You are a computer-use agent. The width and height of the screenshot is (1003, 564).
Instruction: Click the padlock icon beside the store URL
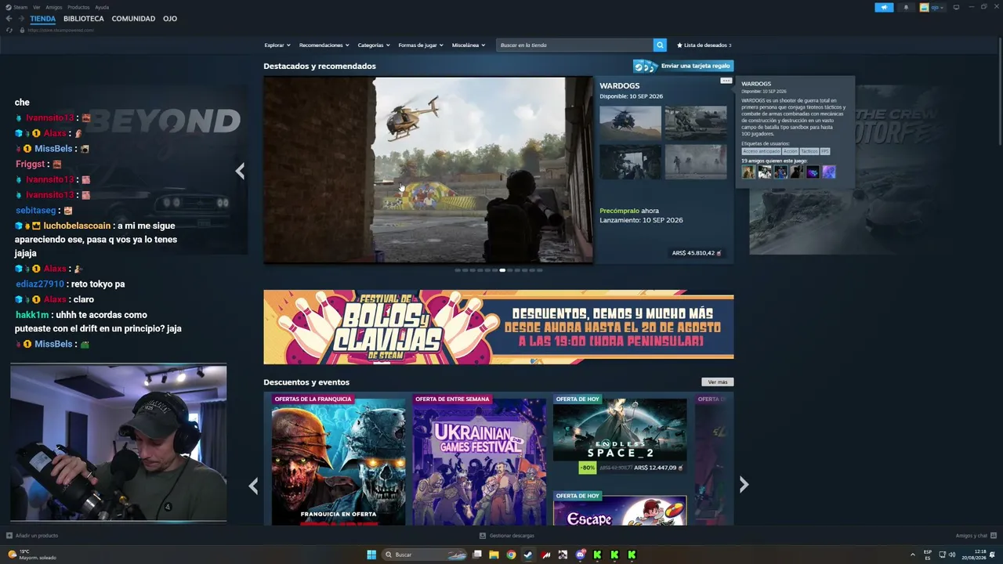(22, 30)
